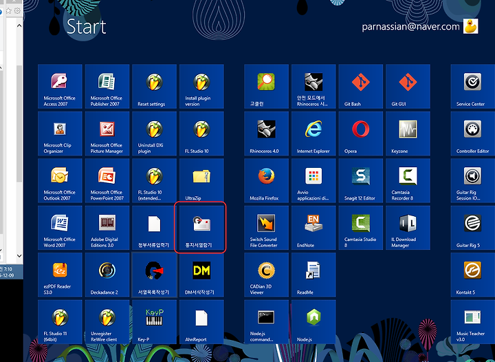Screen dimensions: 495x362
Task: Open the 서열목록작성기 tile
Action: point(155,275)
